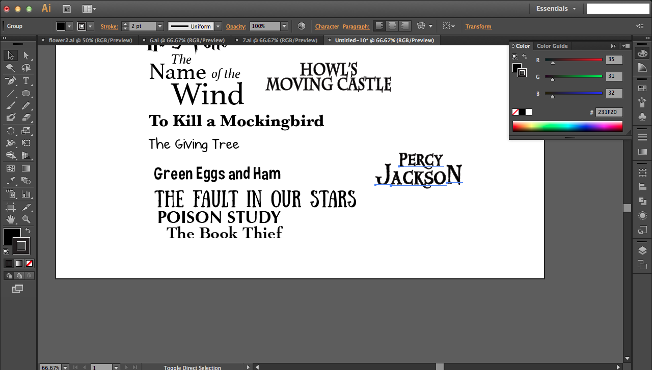
Task: Reset to default fill and stroke in toolbox
Action: pos(6,251)
